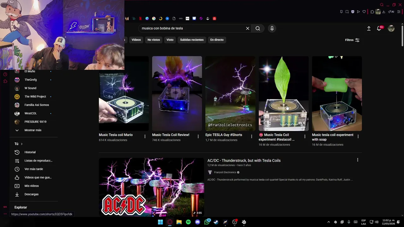The image size is (404, 227).
Task: Open Spotify from the taskbar
Action: (x=188, y=222)
